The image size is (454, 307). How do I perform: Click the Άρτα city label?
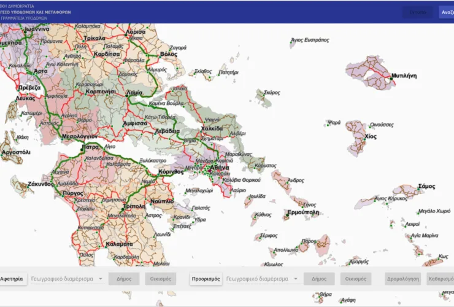point(40,71)
